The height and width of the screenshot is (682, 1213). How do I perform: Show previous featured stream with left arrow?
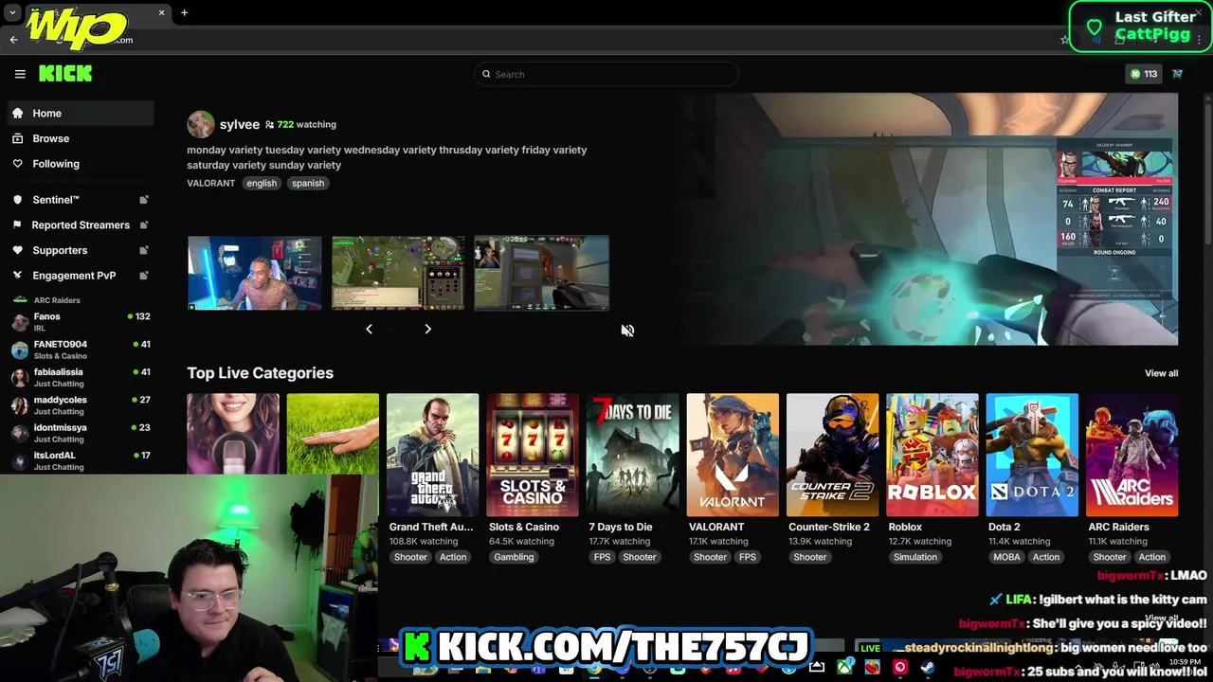369,329
